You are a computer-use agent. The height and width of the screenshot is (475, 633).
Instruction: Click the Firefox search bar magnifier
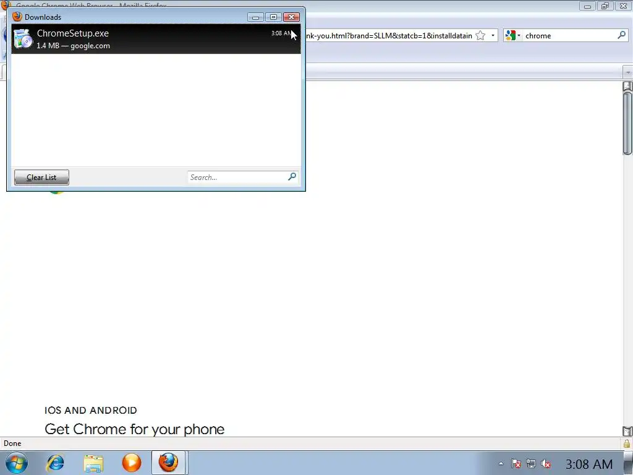coord(622,35)
